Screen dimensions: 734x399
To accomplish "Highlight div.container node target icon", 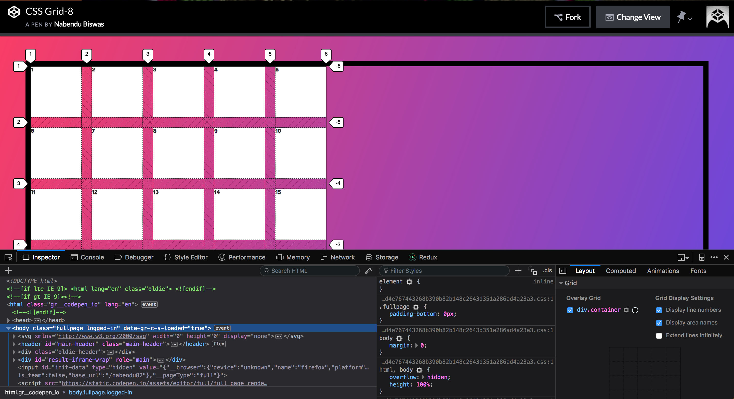I will [626, 310].
